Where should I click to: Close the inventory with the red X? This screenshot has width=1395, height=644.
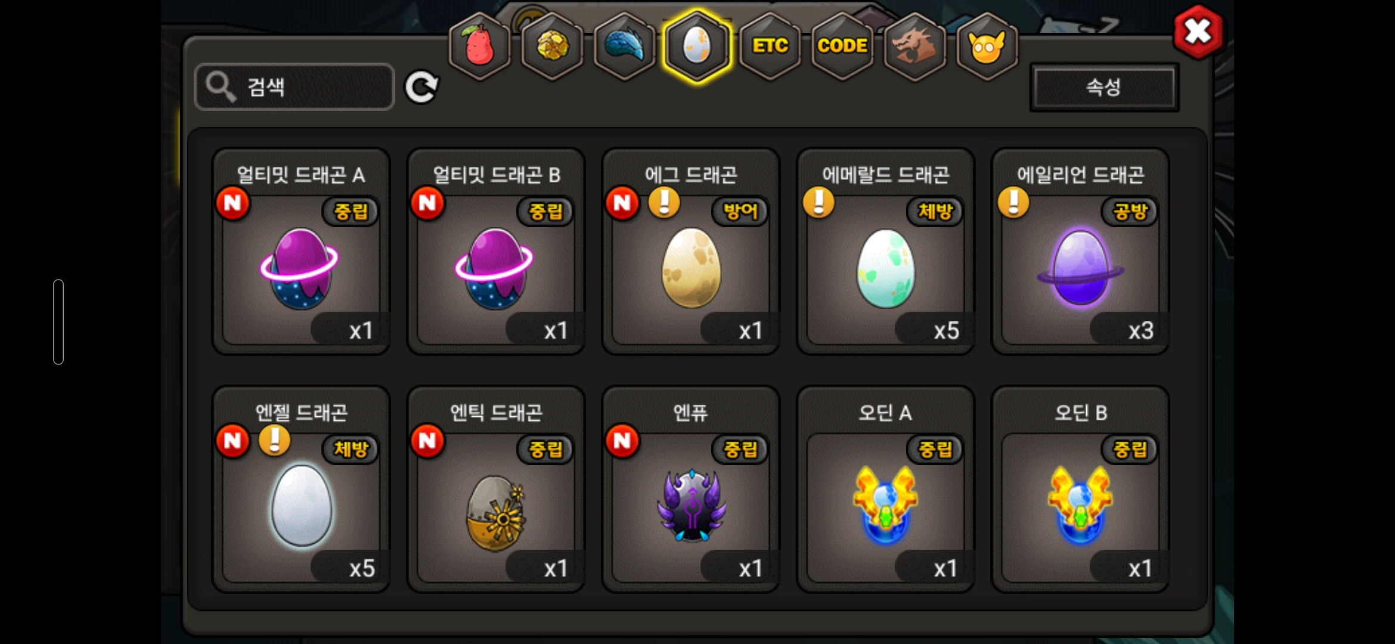[1198, 32]
